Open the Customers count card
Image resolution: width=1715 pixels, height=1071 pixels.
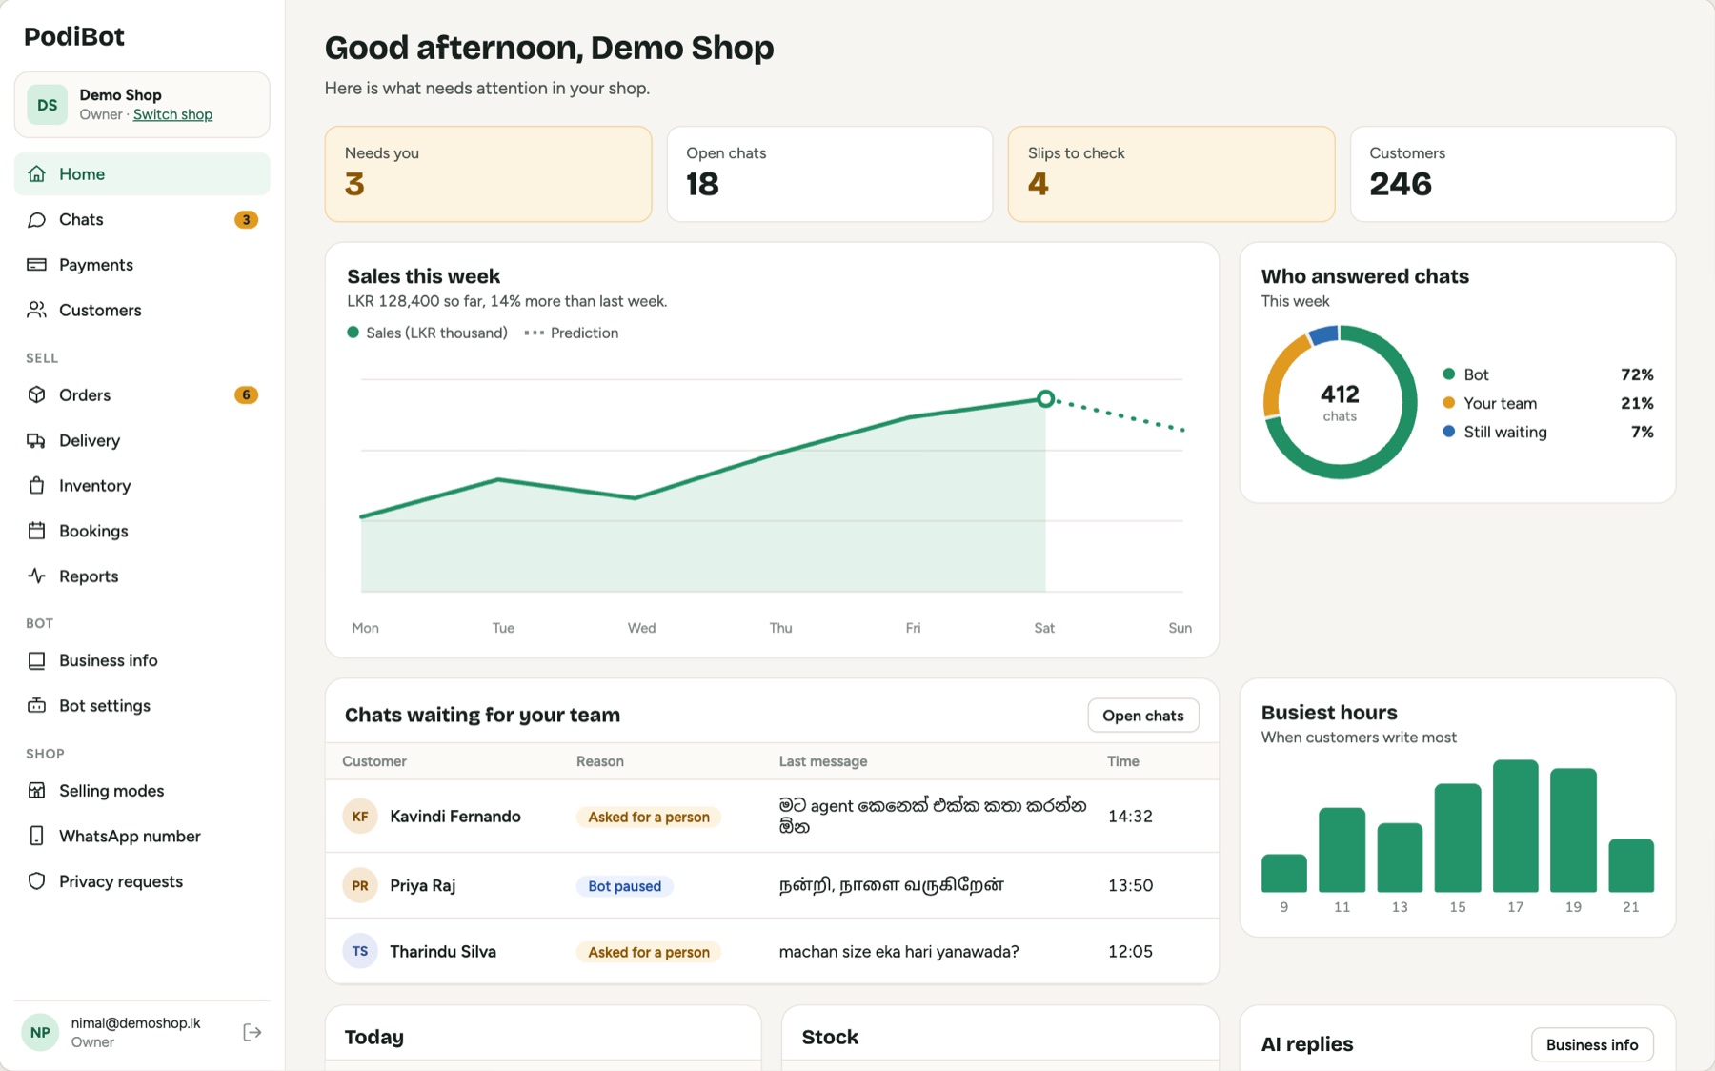coord(1513,174)
